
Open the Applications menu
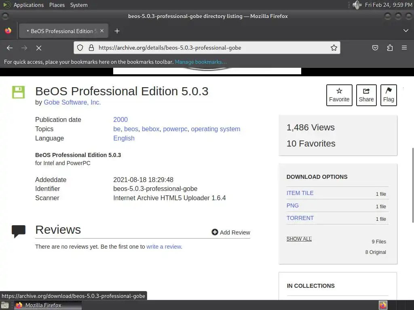pos(29,5)
